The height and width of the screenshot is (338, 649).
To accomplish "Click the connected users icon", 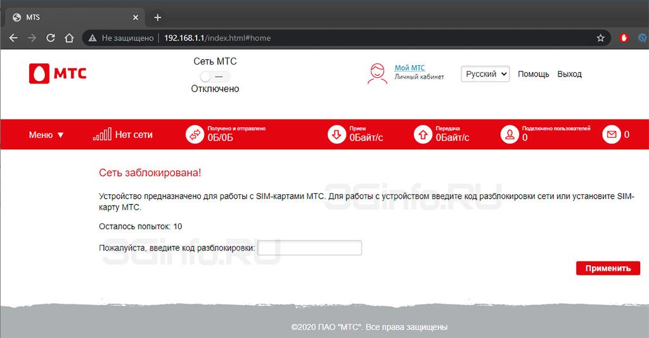I will (510, 135).
